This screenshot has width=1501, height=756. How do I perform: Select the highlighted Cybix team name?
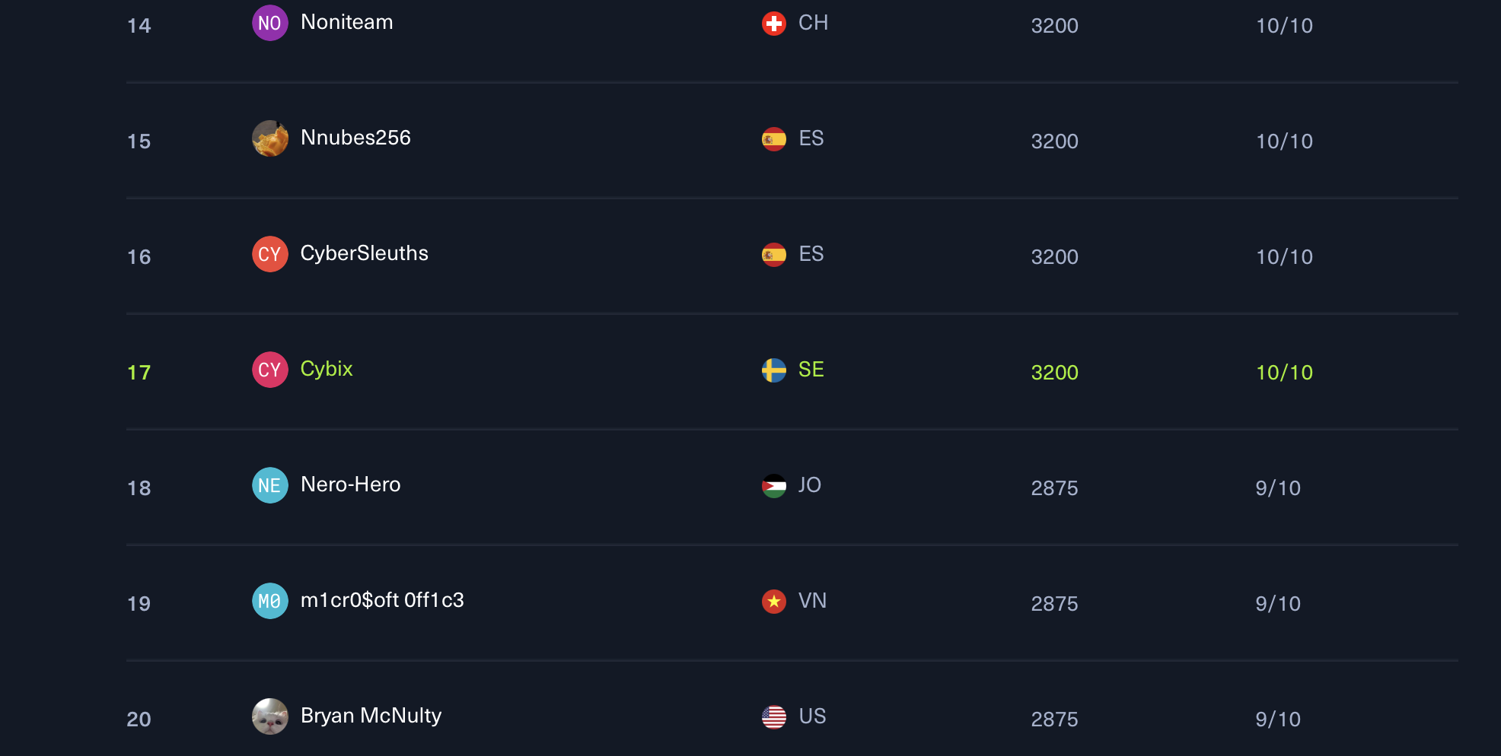(x=327, y=369)
